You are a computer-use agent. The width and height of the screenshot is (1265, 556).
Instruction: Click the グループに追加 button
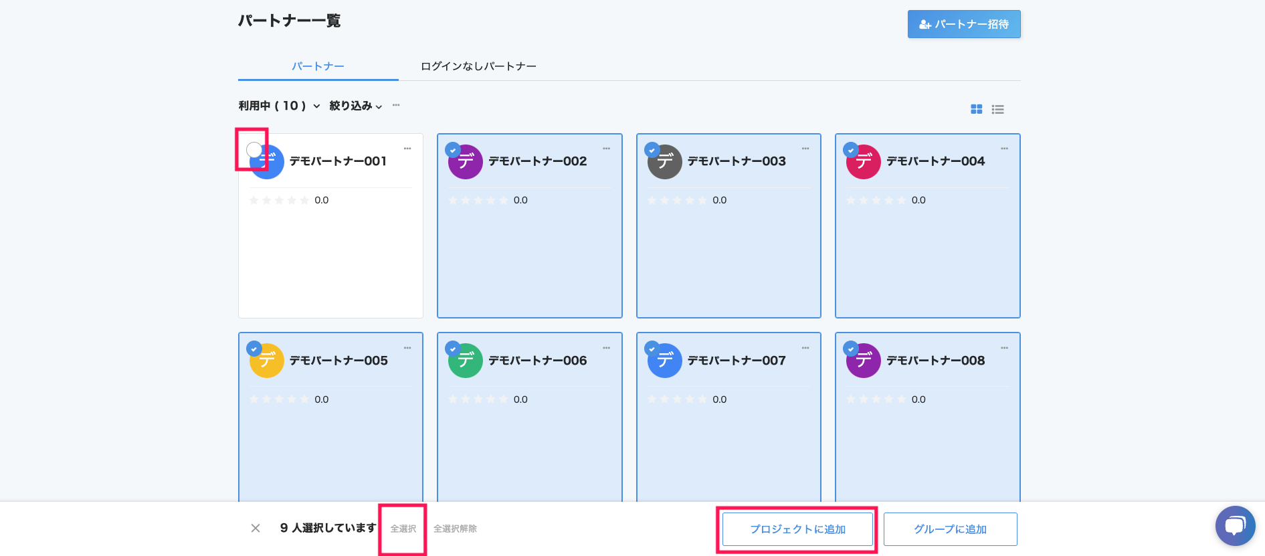(x=951, y=529)
